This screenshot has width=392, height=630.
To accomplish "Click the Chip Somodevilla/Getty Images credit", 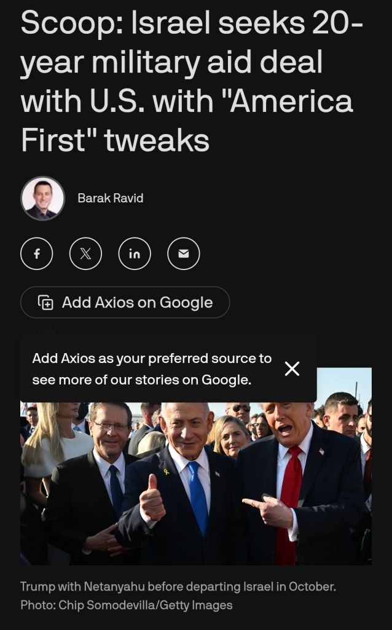I will click(145, 605).
